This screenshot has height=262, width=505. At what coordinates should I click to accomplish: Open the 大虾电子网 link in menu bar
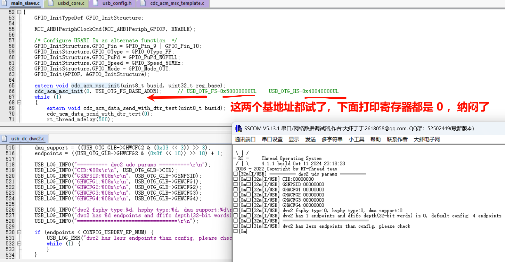point(426,139)
